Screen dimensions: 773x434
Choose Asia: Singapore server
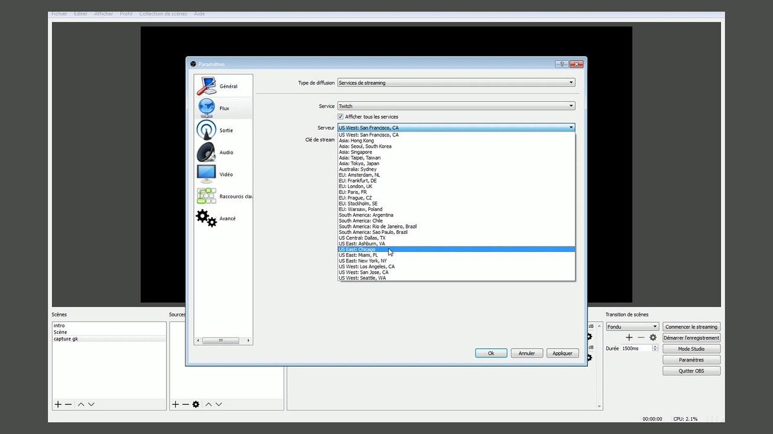[456, 152]
